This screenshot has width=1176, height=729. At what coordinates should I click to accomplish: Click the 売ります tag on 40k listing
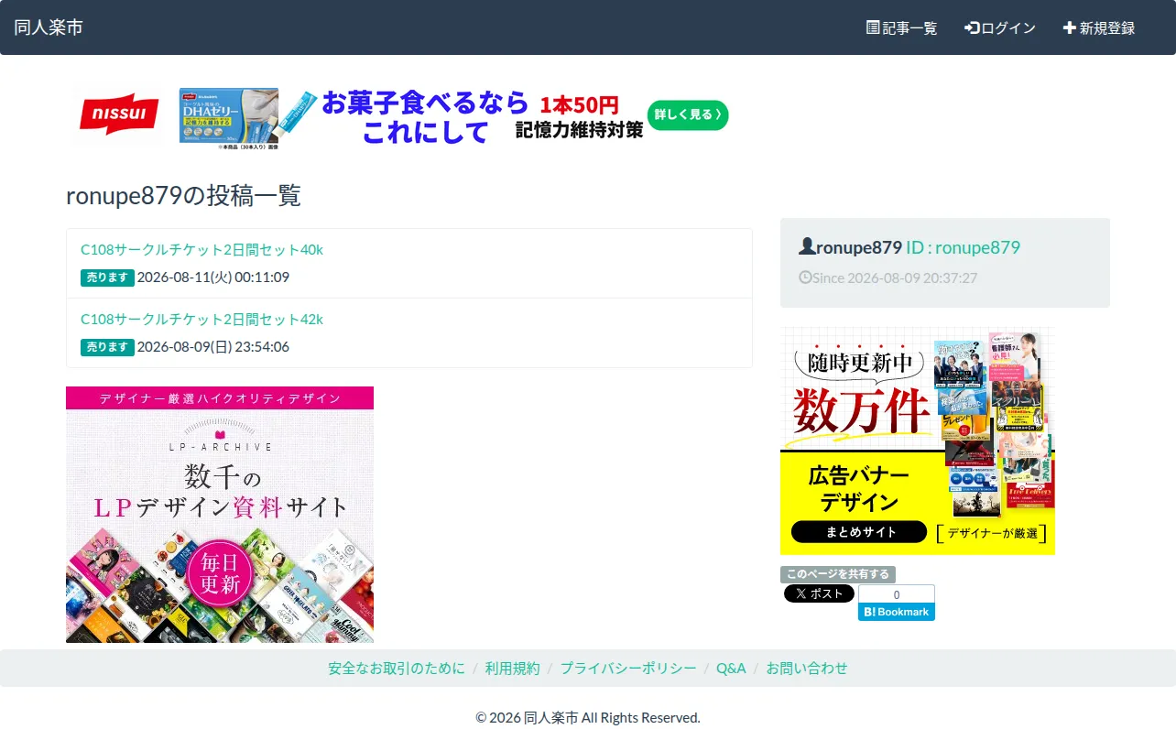[x=107, y=277]
